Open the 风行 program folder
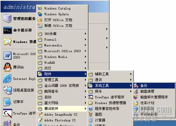The height and width of the screenshot is (126, 176). (x=62, y=68)
